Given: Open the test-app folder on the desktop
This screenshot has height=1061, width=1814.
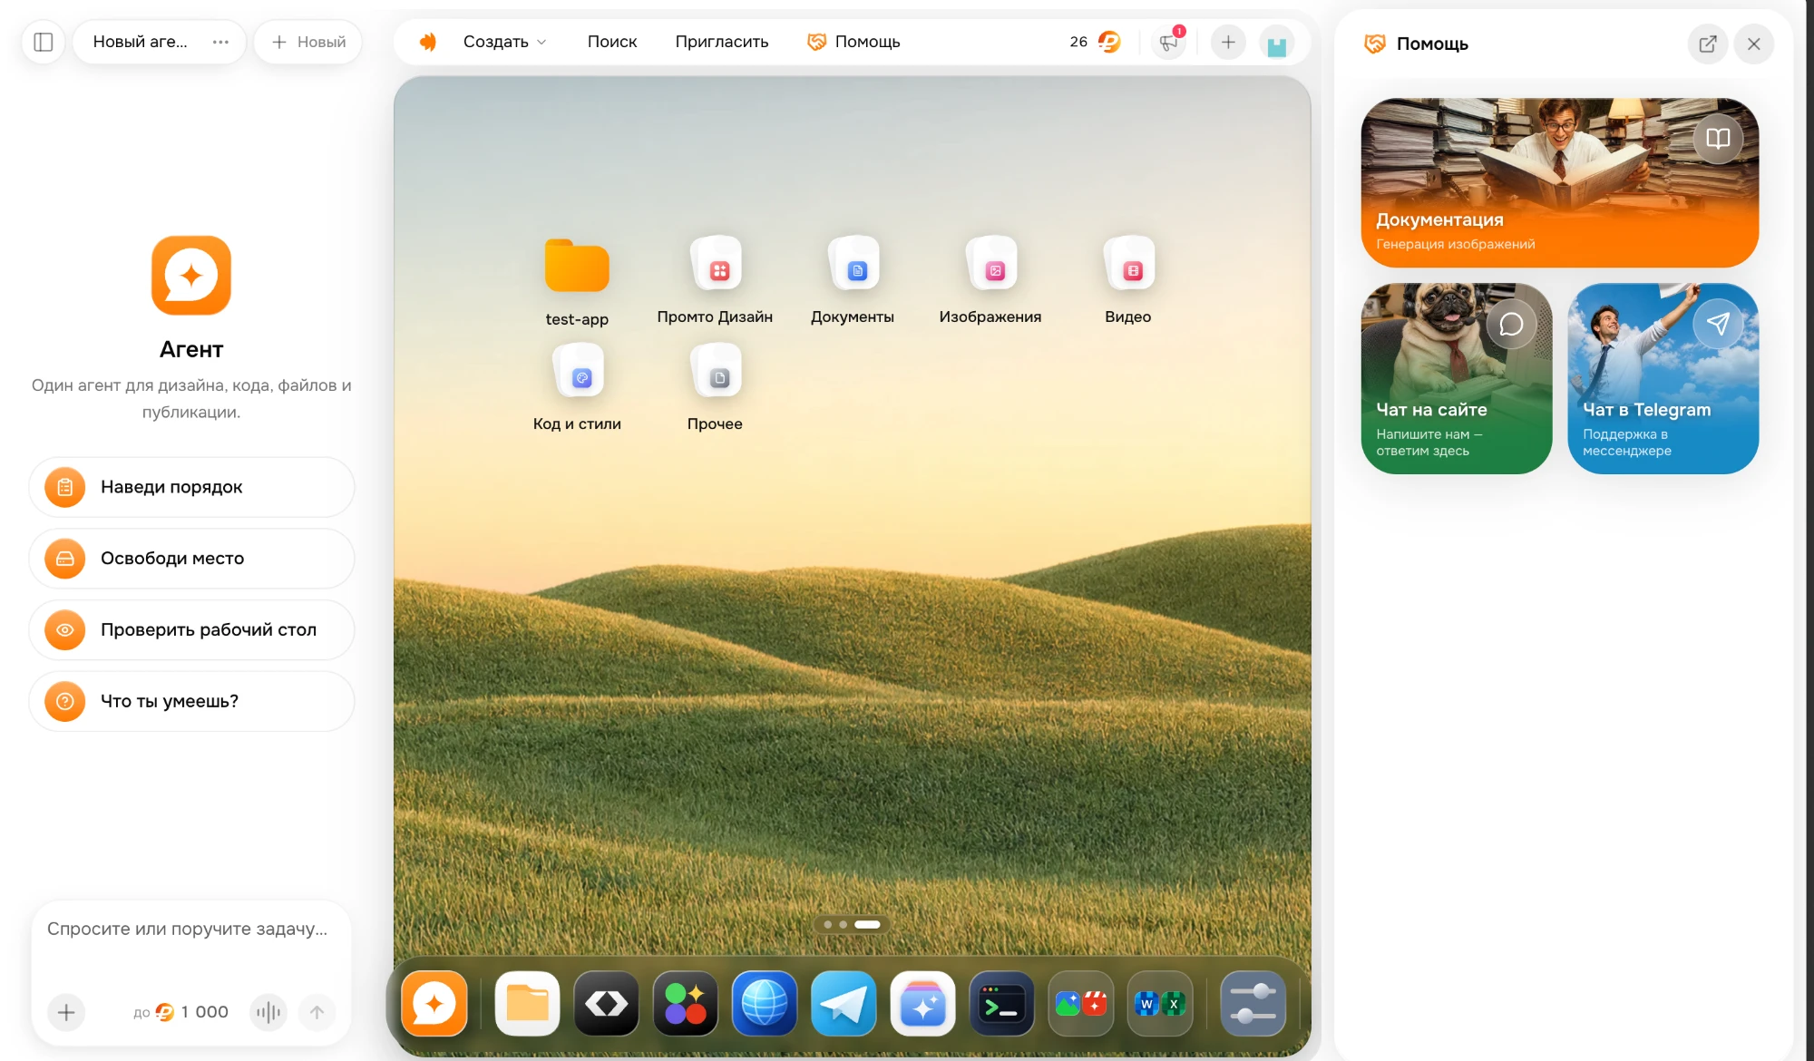Looking at the screenshot, I should [x=577, y=282].
